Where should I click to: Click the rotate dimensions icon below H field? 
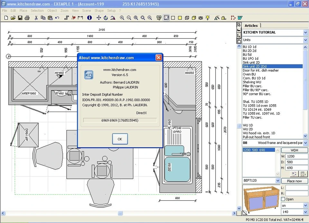point(294,174)
